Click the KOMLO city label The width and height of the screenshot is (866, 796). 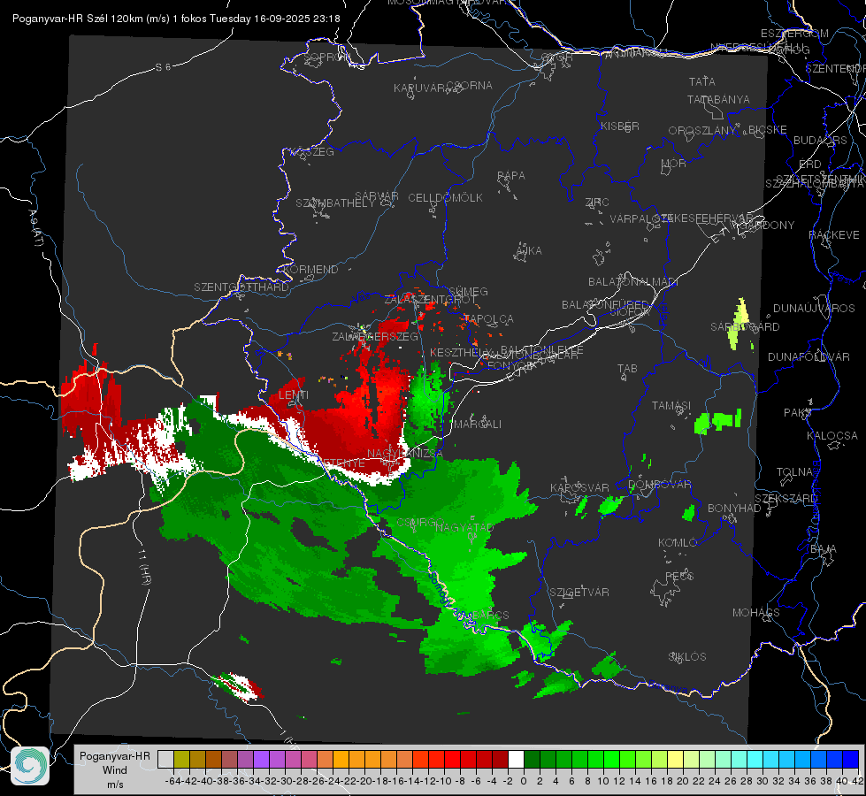pyautogui.click(x=678, y=543)
